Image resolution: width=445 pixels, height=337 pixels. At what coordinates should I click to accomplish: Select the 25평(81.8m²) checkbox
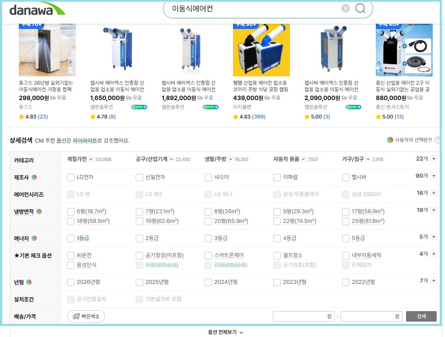coord(346,221)
